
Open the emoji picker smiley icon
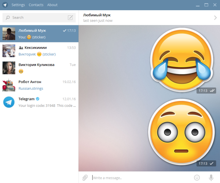tap(197, 178)
